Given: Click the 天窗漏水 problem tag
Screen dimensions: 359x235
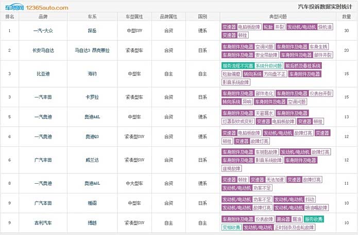Looking at the screenshot, I should pos(265,113).
